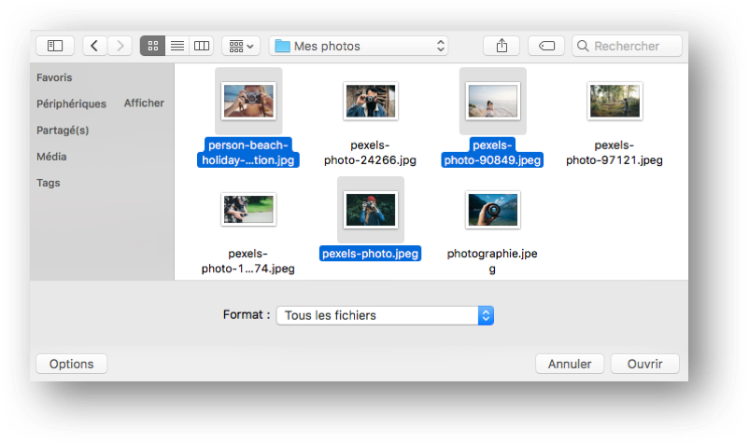Click the Format dropdown blue arrows
This screenshot has width=749, height=442.
point(486,315)
